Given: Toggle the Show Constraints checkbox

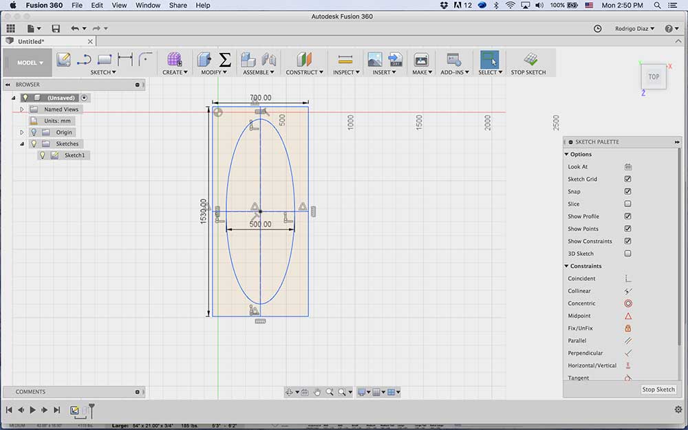Looking at the screenshot, I should click(628, 241).
